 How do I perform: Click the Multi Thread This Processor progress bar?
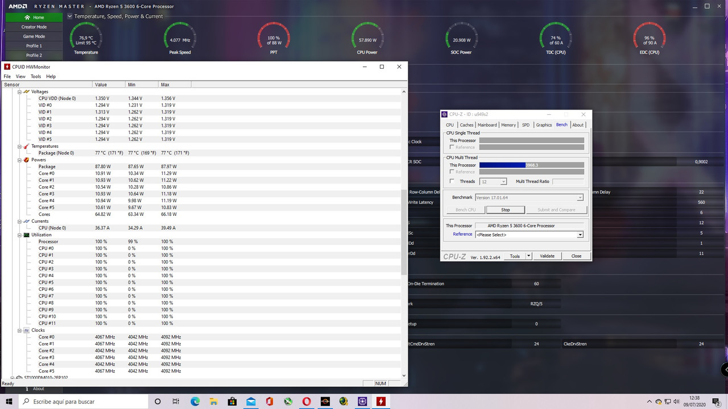(x=531, y=165)
